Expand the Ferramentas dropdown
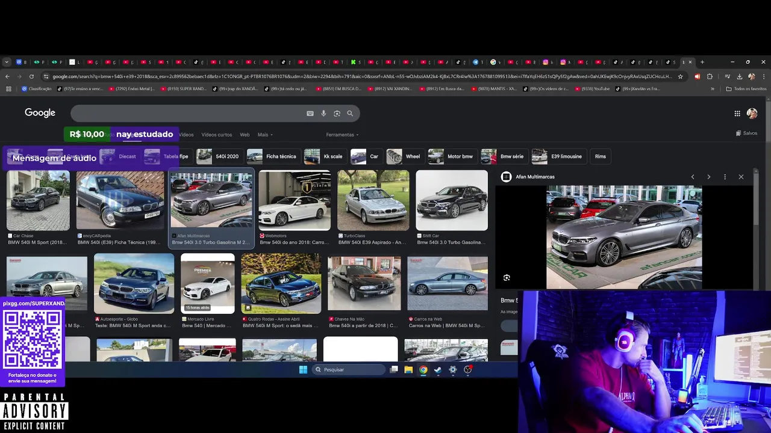 pyautogui.click(x=342, y=135)
